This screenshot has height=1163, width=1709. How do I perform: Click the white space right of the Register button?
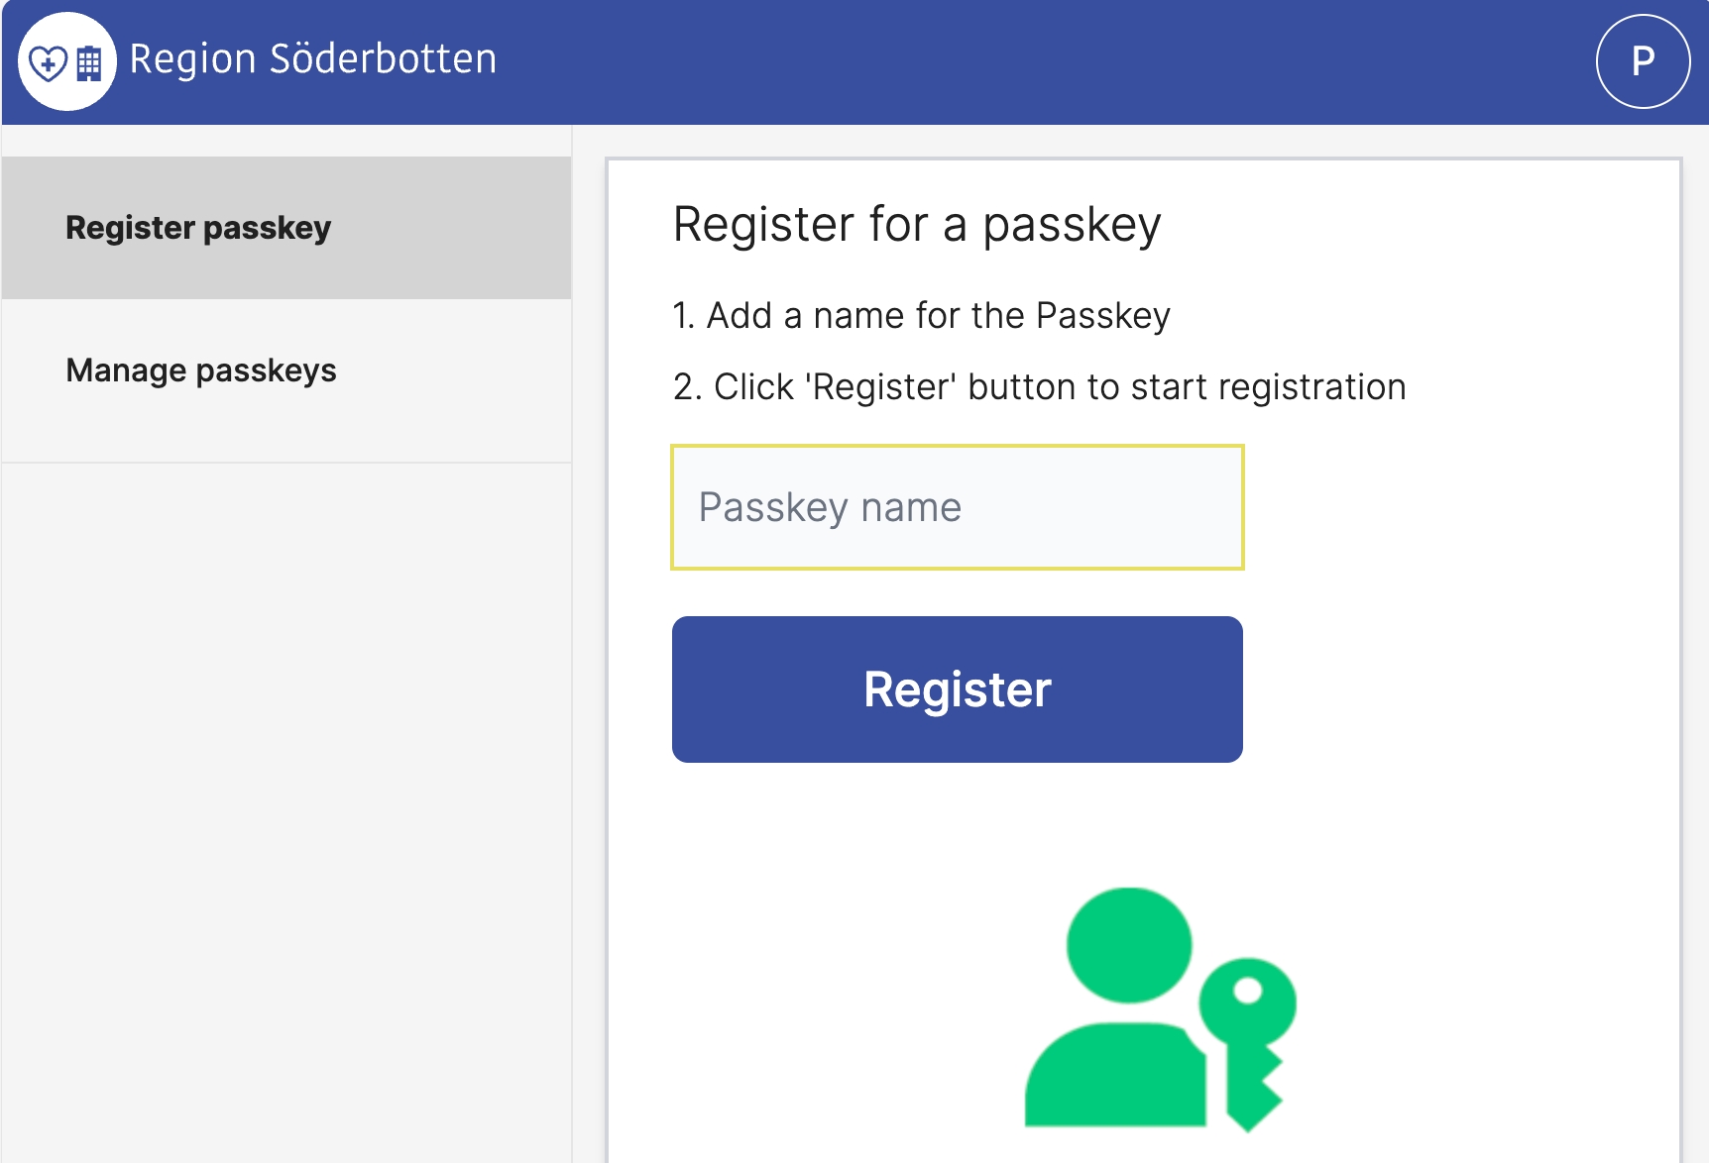coord(1457,689)
